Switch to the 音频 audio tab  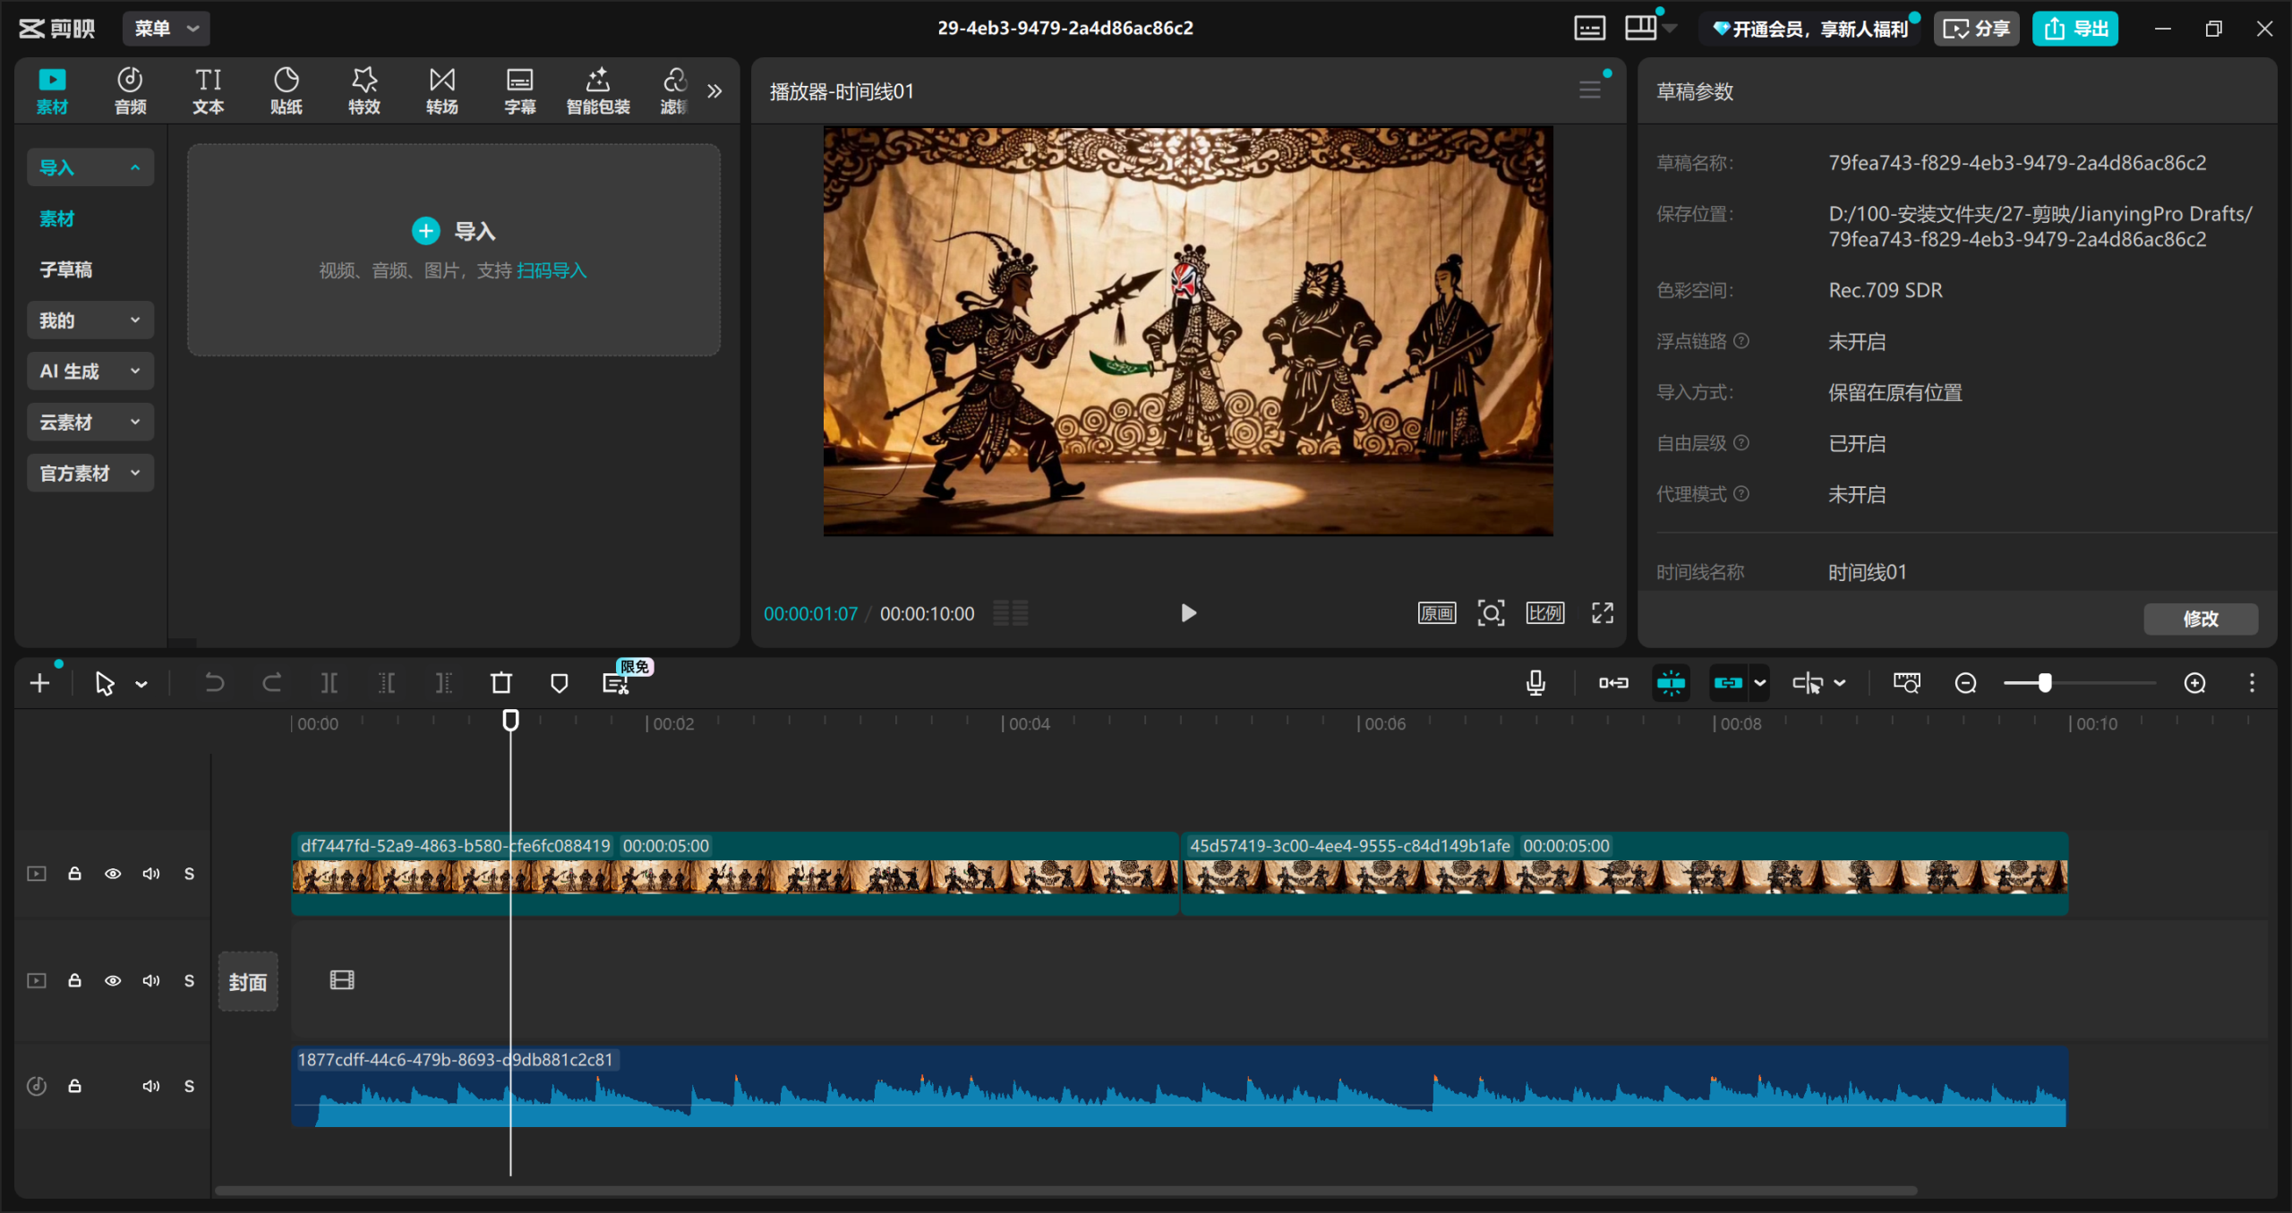pyautogui.click(x=130, y=90)
